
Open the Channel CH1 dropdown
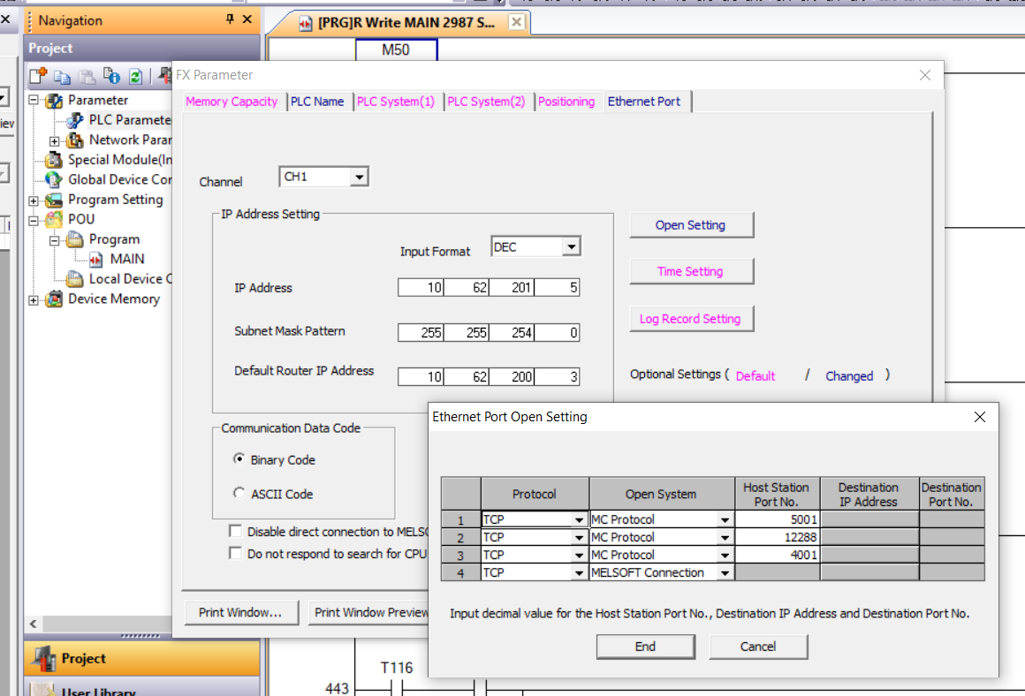click(x=359, y=178)
